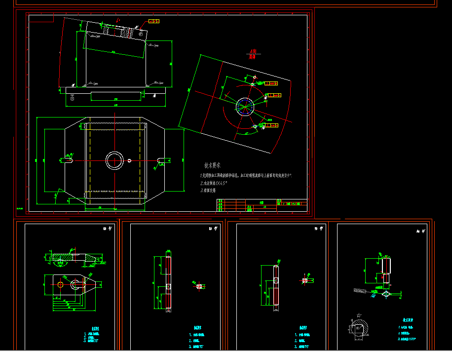Select technical requirement line 1 ending in 9°
Viewport: 452px width, 352px height.
(246, 175)
